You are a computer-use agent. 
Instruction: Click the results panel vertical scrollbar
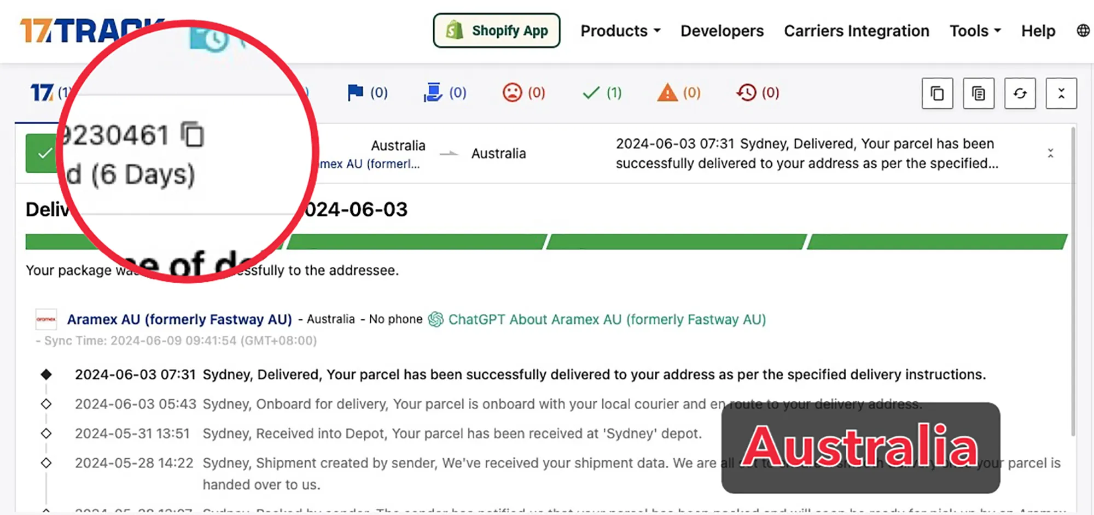click(x=1073, y=282)
